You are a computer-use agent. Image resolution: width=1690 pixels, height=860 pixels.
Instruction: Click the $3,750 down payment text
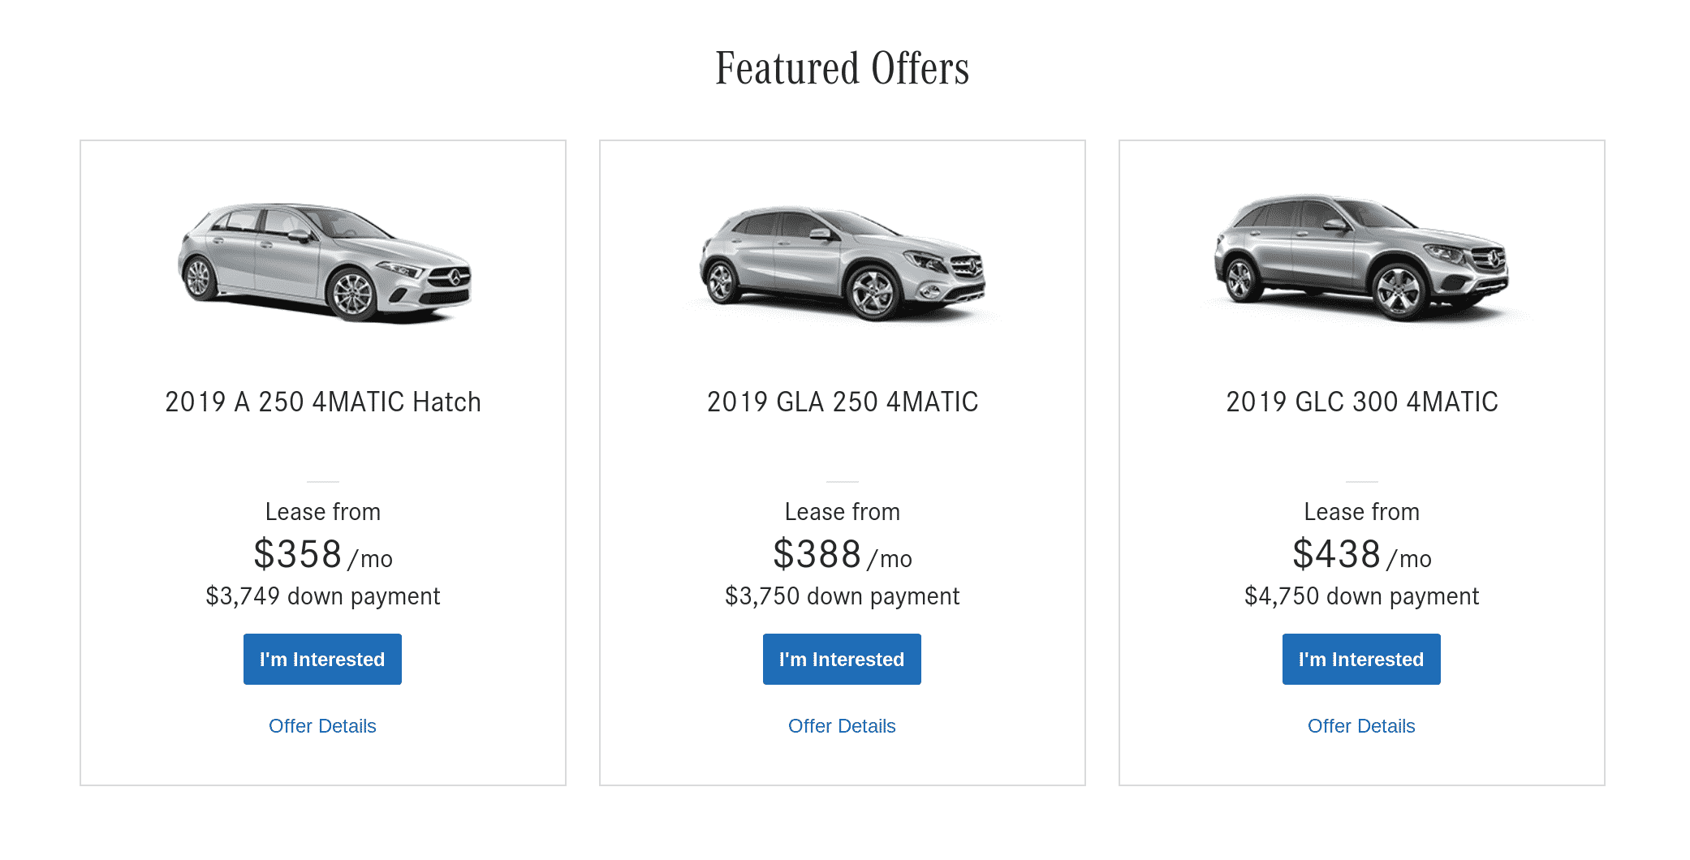pos(843,596)
